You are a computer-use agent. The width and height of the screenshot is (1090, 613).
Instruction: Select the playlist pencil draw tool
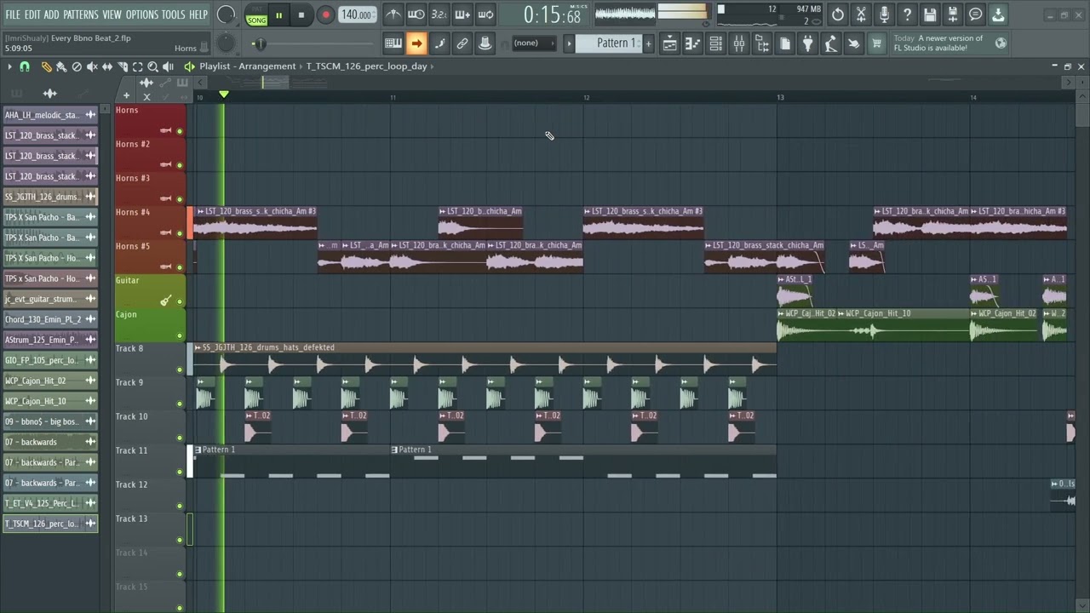click(x=46, y=66)
